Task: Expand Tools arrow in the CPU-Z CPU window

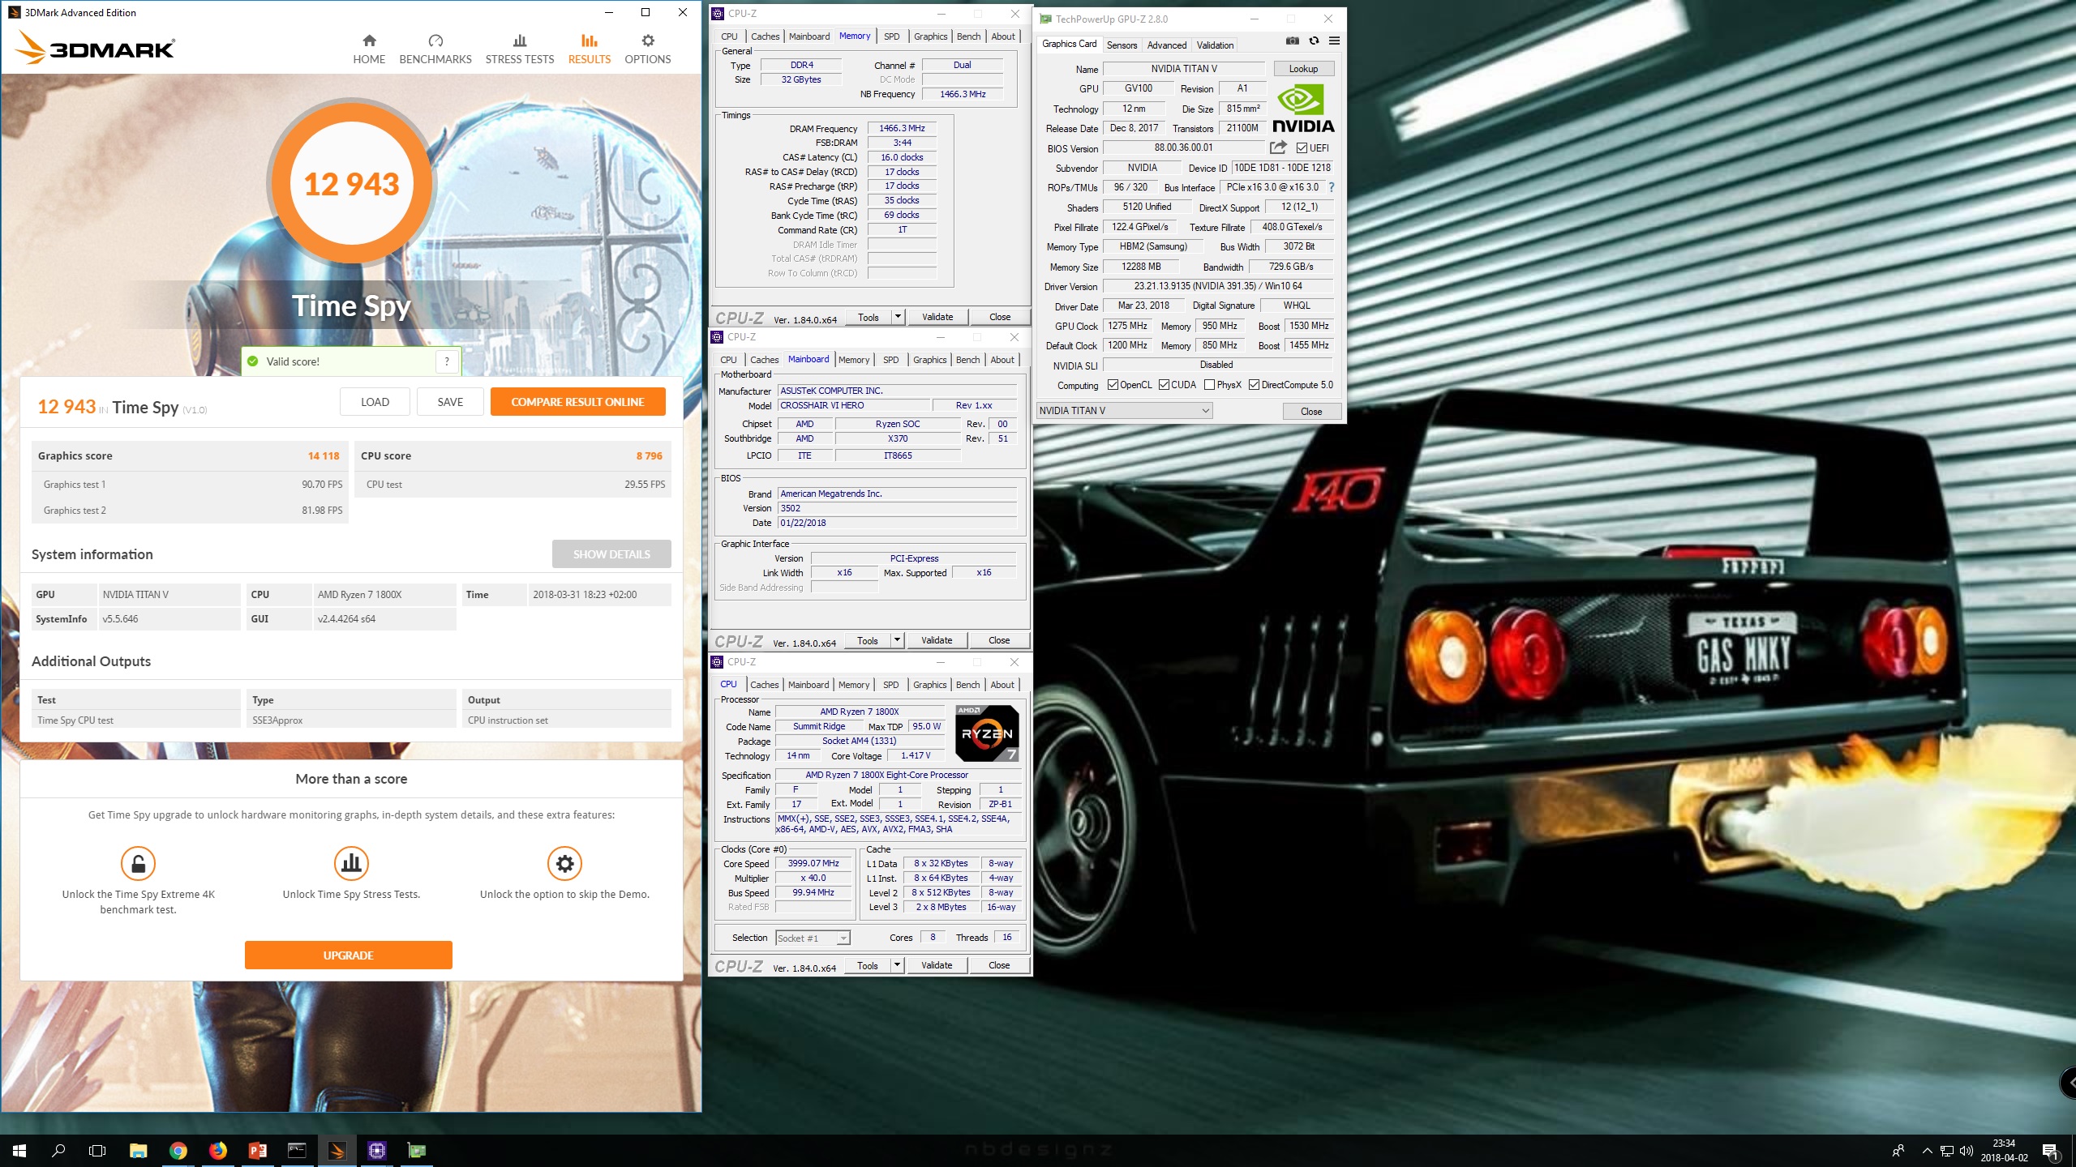Action: [x=897, y=965]
